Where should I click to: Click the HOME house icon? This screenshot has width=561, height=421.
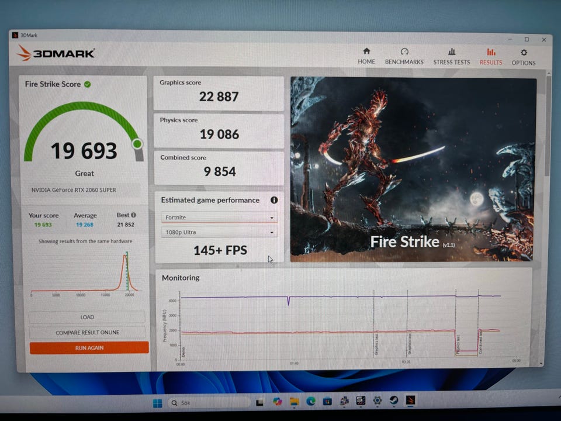tap(366, 51)
